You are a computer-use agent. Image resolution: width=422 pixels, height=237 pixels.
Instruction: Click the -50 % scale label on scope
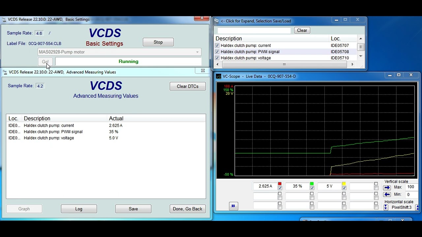click(228, 174)
